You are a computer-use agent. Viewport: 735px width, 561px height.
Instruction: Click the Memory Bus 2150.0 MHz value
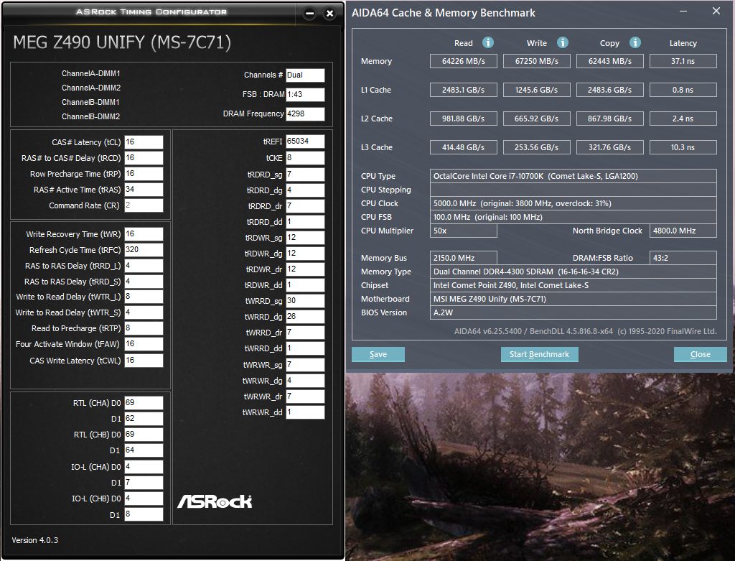click(463, 258)
